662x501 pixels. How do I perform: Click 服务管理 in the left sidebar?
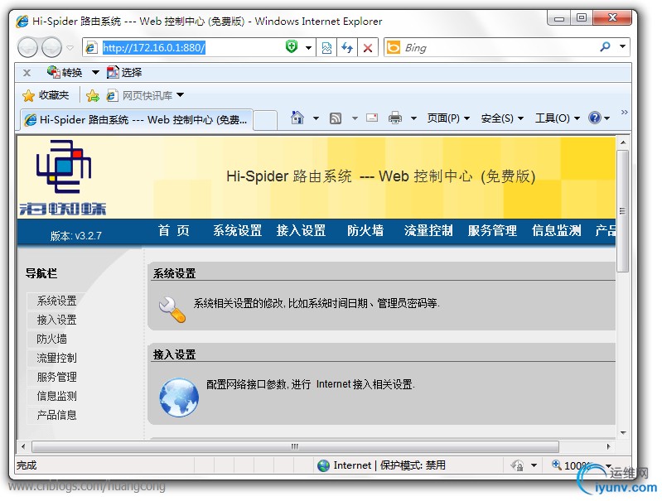tap(56, 377)
